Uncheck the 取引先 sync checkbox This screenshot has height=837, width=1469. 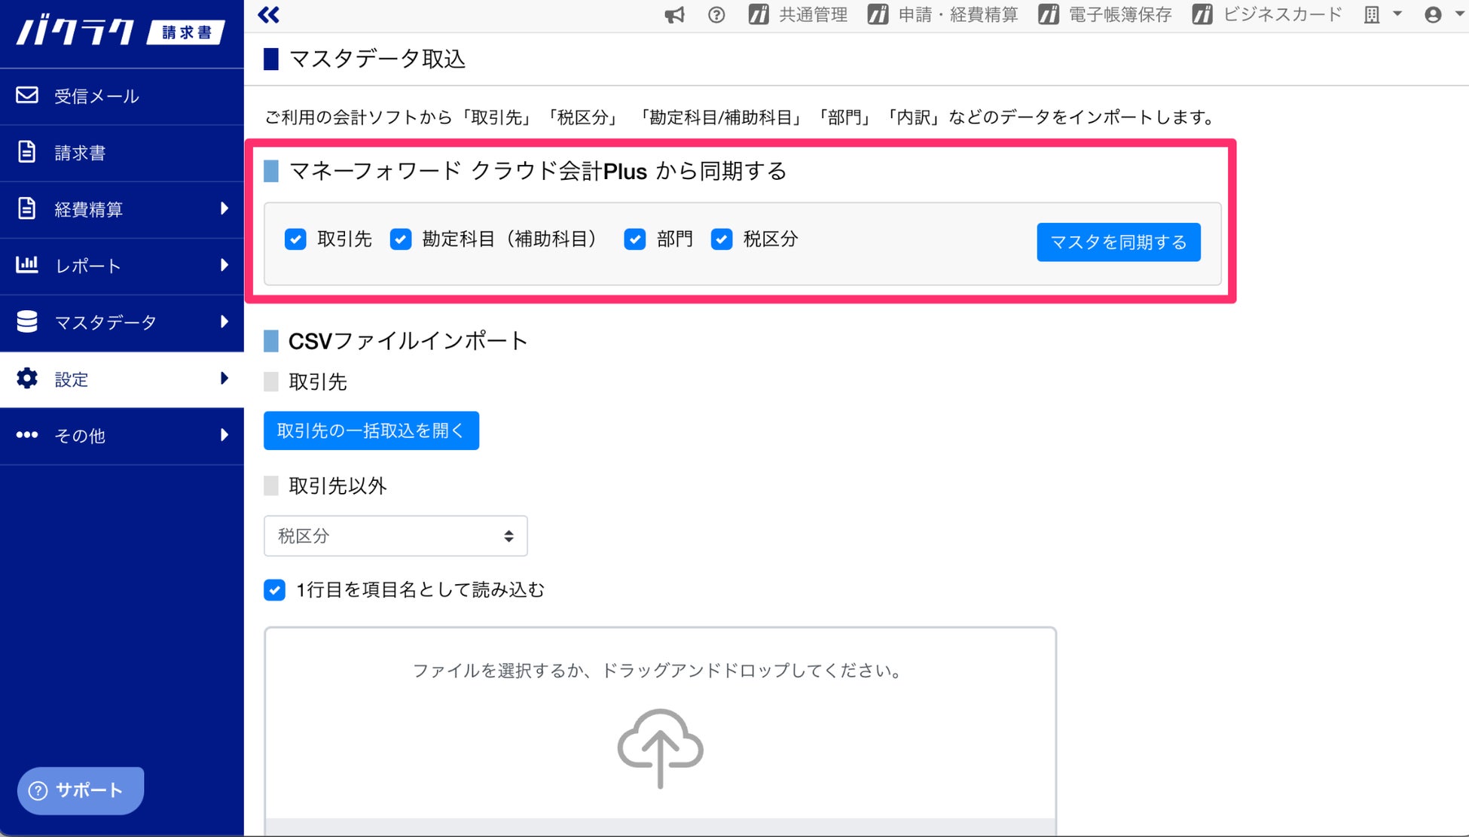(295, 239)
